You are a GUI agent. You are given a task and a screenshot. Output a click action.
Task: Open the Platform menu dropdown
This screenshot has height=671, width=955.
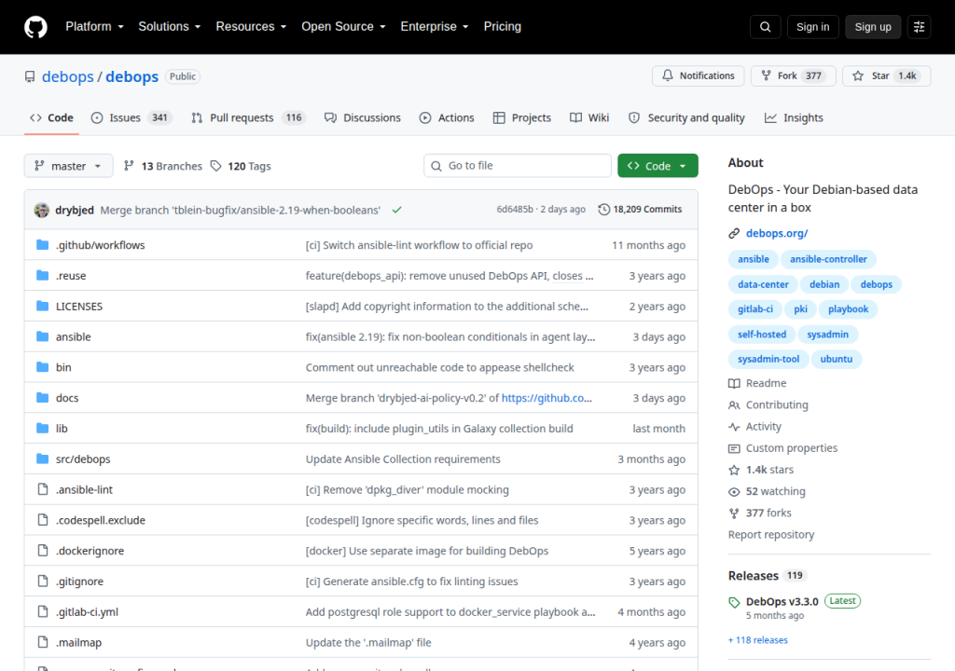[94, 27]
